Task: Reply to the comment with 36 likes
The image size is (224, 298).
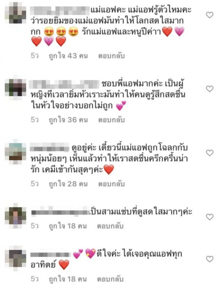Action: [111, 120]
